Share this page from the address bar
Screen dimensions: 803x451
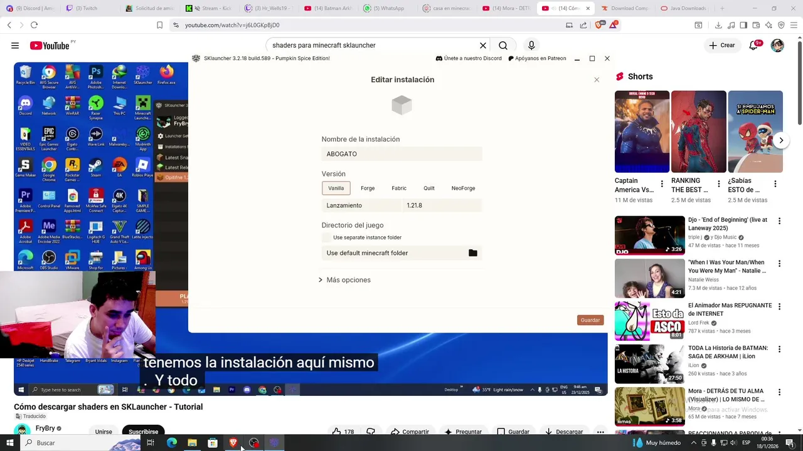coord(583,25)
